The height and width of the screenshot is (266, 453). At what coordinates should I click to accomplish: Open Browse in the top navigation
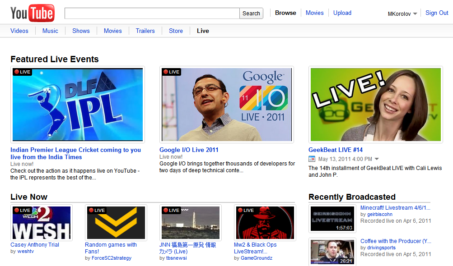coord(285,13)
